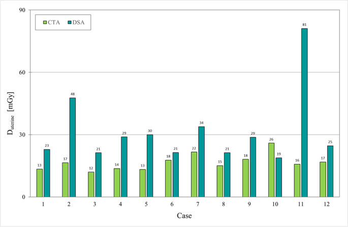Select the CTA bar for Case 1
Image resolution: width=348 pixels, height=227 pixels.
tap(40, 183)
